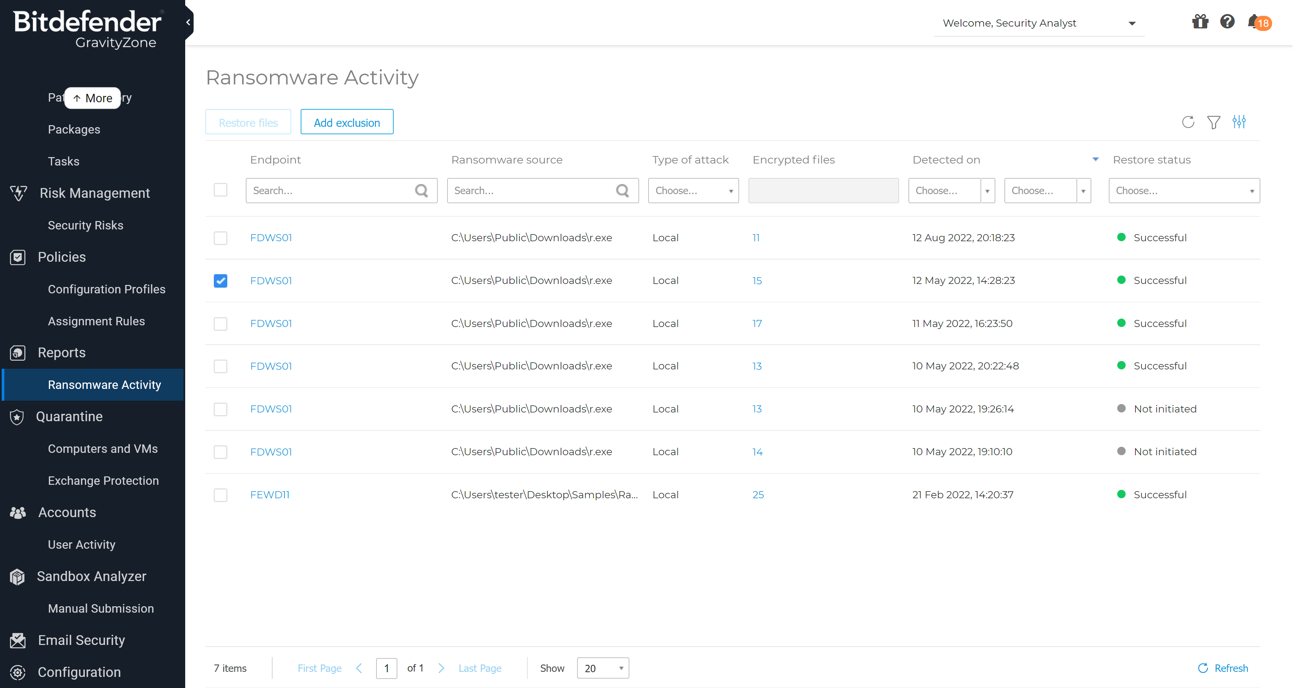This screenshot has width=1293, height=688.
Task: Uncheck the selected FDWS01 row checkbox
Action: (220, 281)
